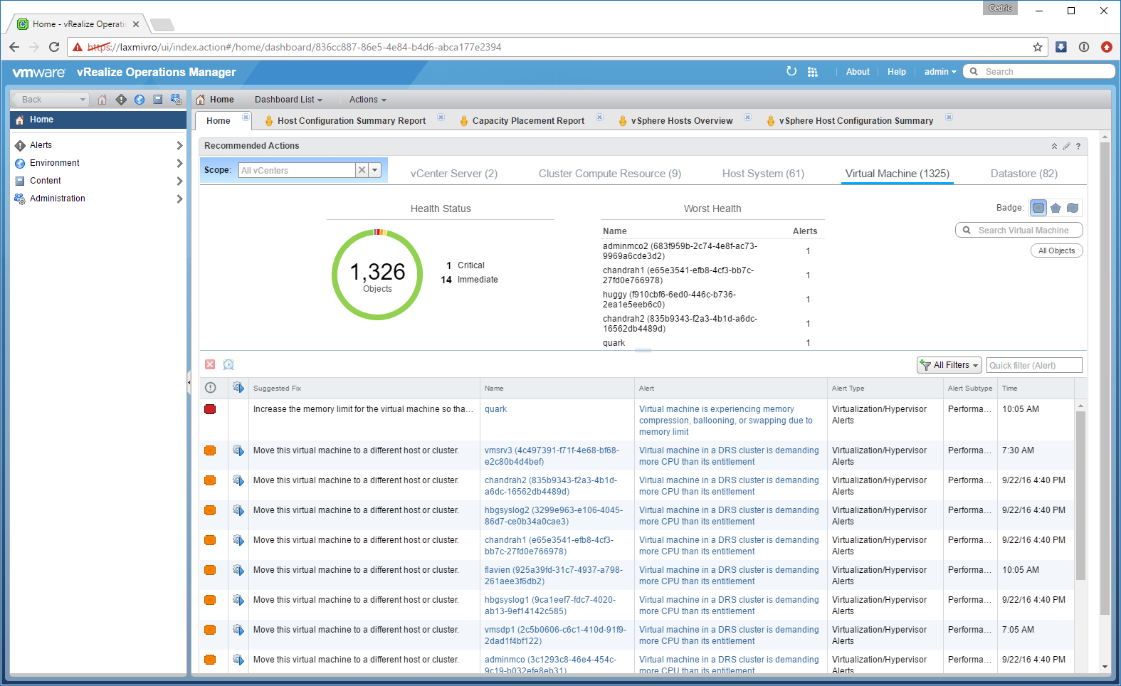Open the Environment globe icon in toolbar
1121x686 pixels.
click(140, 100)
